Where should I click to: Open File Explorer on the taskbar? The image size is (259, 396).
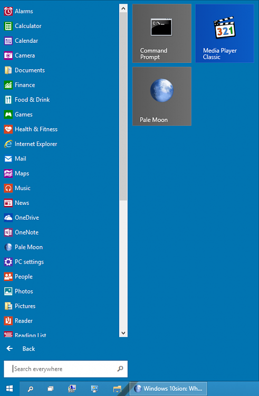tap(117, 389)
